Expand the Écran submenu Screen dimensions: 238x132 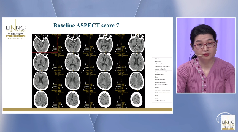[157, 77]
